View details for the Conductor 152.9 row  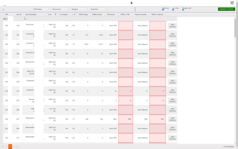[173, 44]
